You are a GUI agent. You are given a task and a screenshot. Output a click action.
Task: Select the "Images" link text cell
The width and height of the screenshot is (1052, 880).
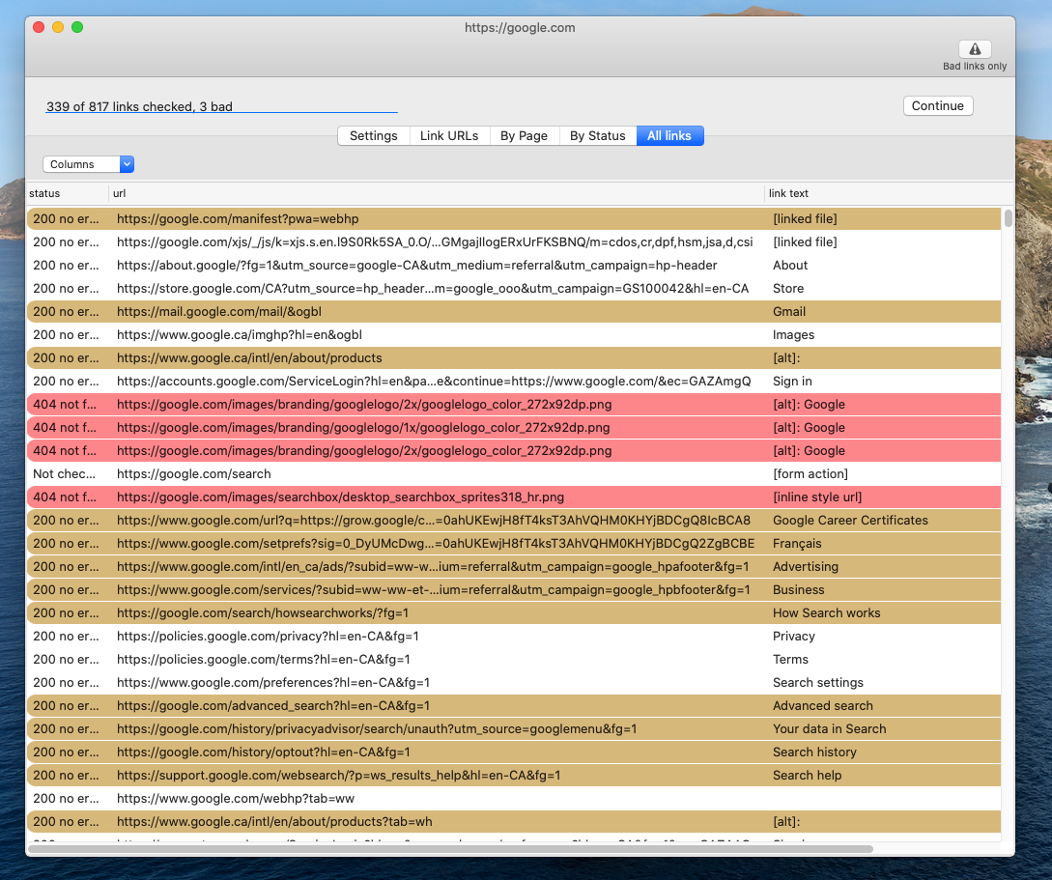[793, 334]
